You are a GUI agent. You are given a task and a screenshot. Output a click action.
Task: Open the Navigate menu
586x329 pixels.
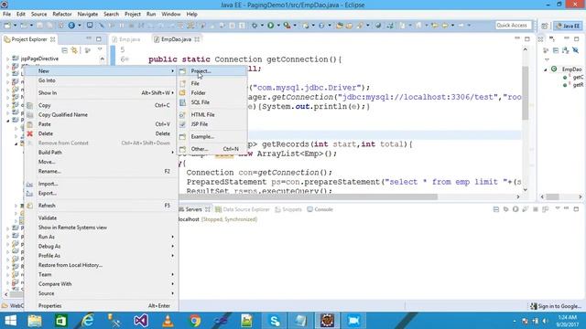pos(88,15)
